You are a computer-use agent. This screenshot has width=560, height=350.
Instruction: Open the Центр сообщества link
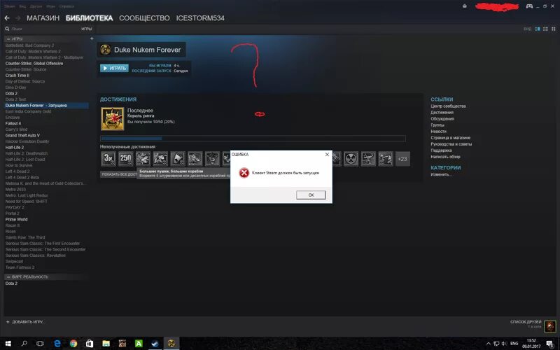pos(448,106)
